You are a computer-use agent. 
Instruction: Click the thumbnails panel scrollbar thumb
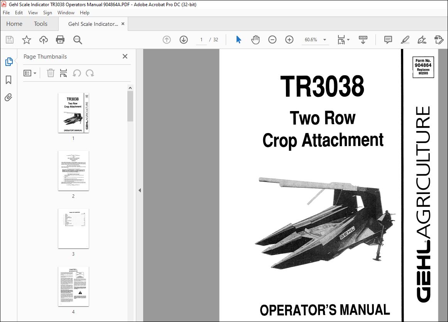click(x=130, y=106)
